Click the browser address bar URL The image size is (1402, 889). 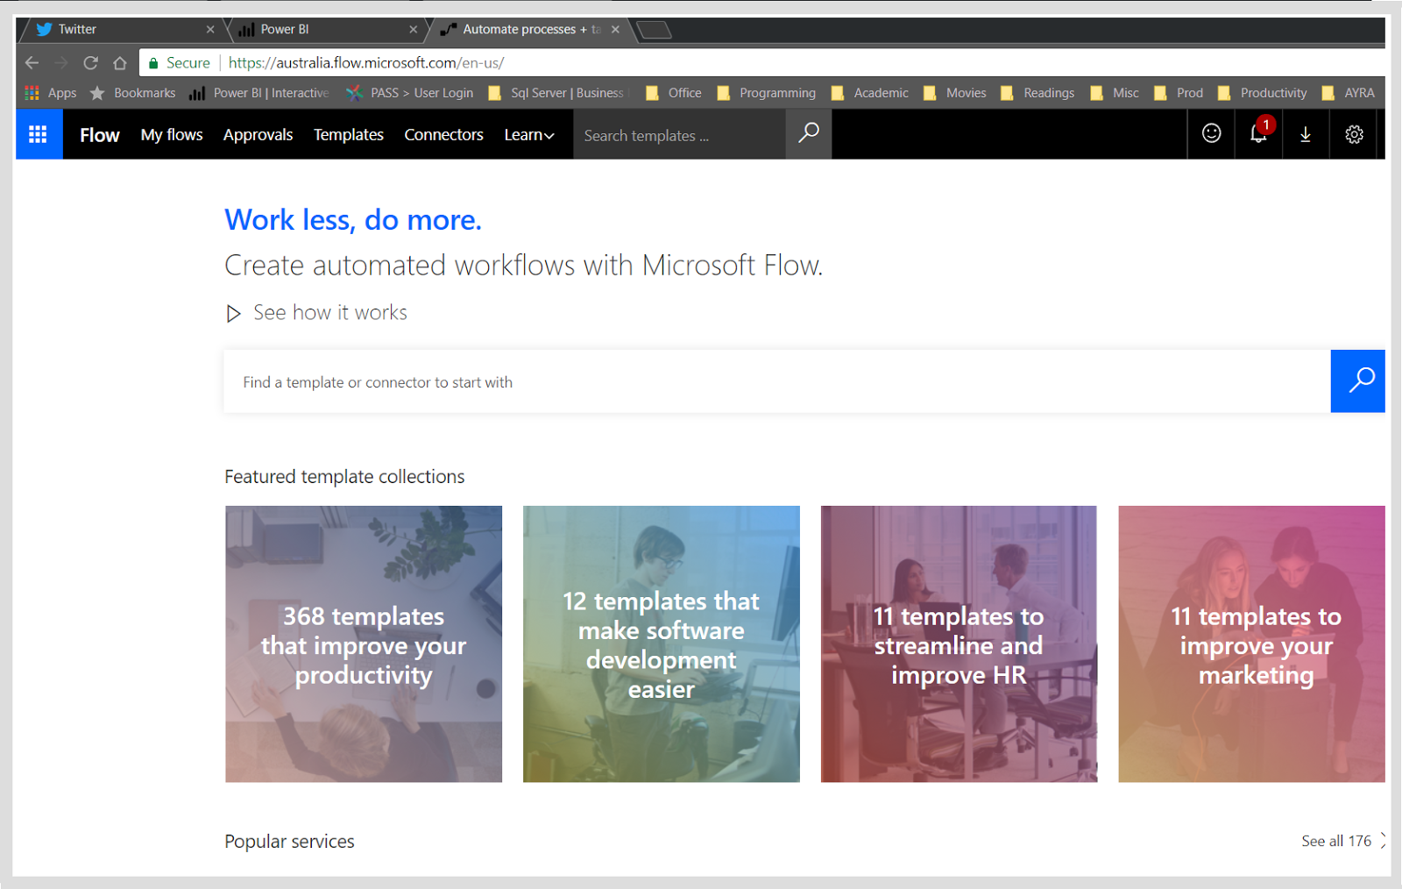(366, 63)
